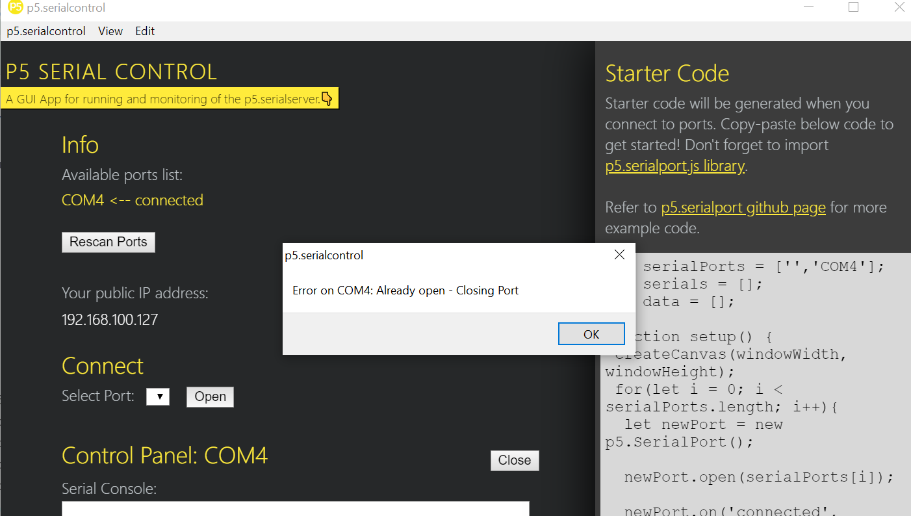Image resolution: width=911 pixels, height=516 pixels.
Task: Expand the Select Port dropdown
Action: 158,396
